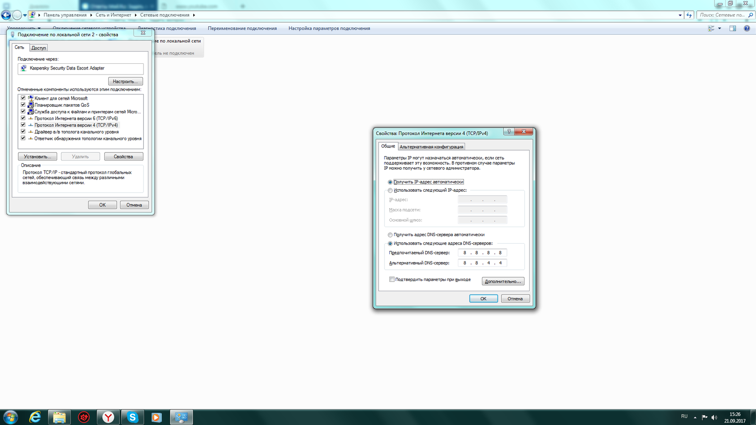The height and width of the screenshot is (425, 756).
Task: Toggle the preview pane icon
Action: pos(733,28)
